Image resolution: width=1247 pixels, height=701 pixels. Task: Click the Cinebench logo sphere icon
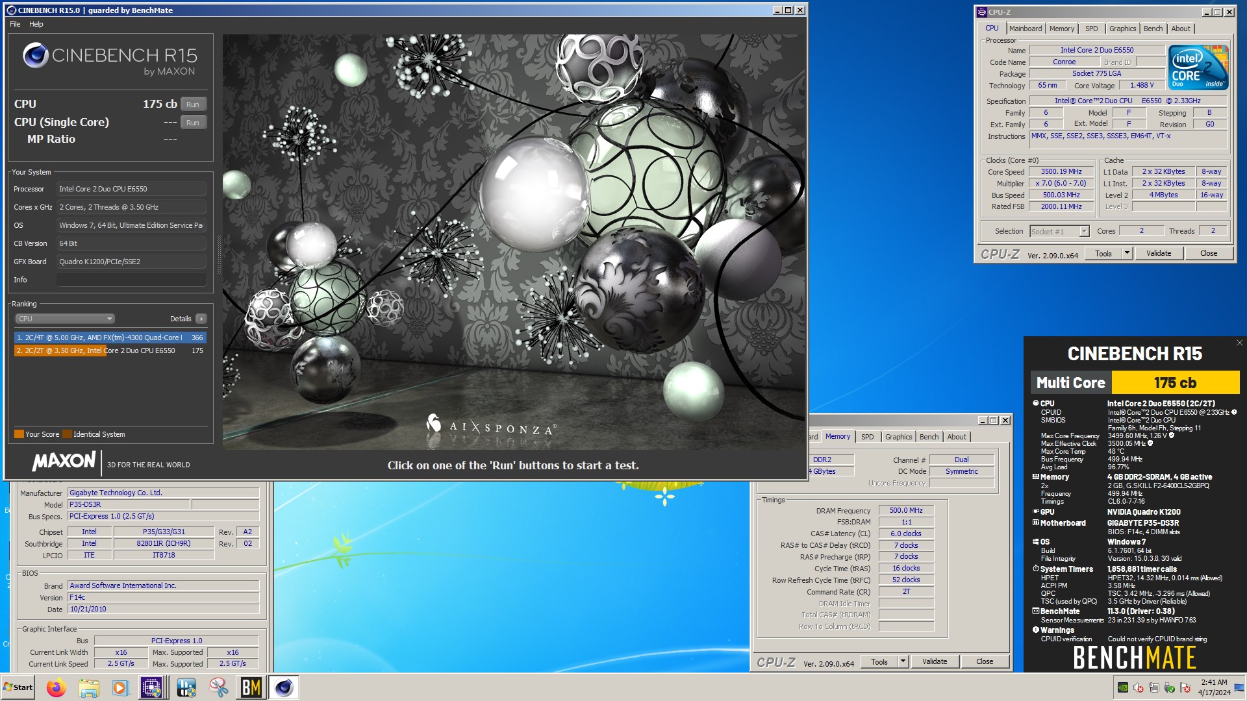click(x=35, y=55)
